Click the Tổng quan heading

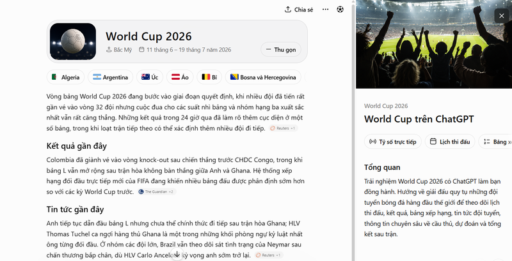click(382, 167)
